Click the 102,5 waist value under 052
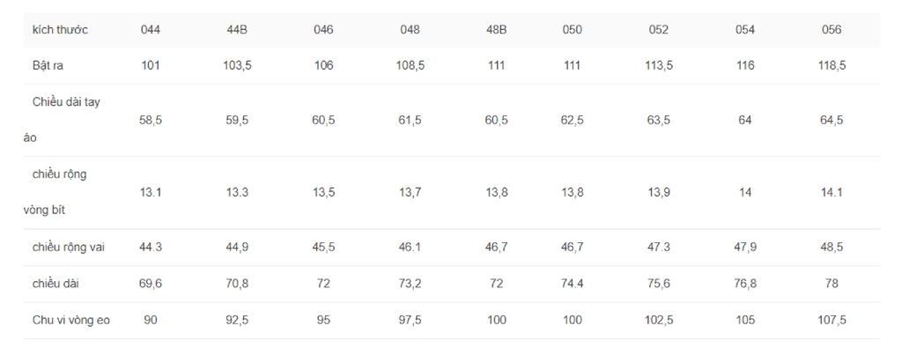 click(659, 321)
